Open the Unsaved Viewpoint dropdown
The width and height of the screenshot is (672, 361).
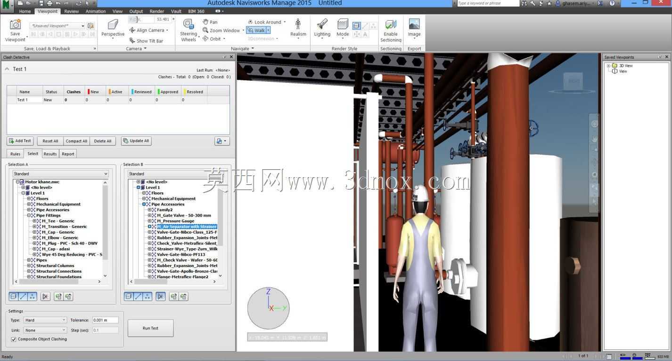click(57, 26)
